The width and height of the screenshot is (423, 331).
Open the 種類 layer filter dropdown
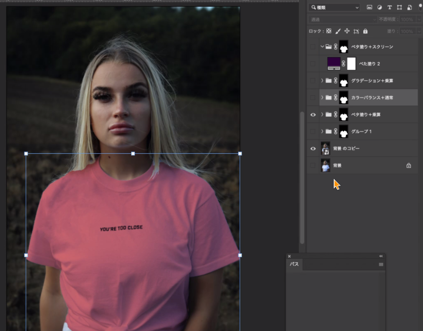tap(335, 7)
